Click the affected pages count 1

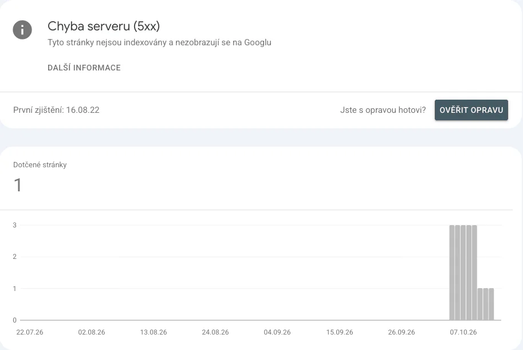[x=18, y=185]
